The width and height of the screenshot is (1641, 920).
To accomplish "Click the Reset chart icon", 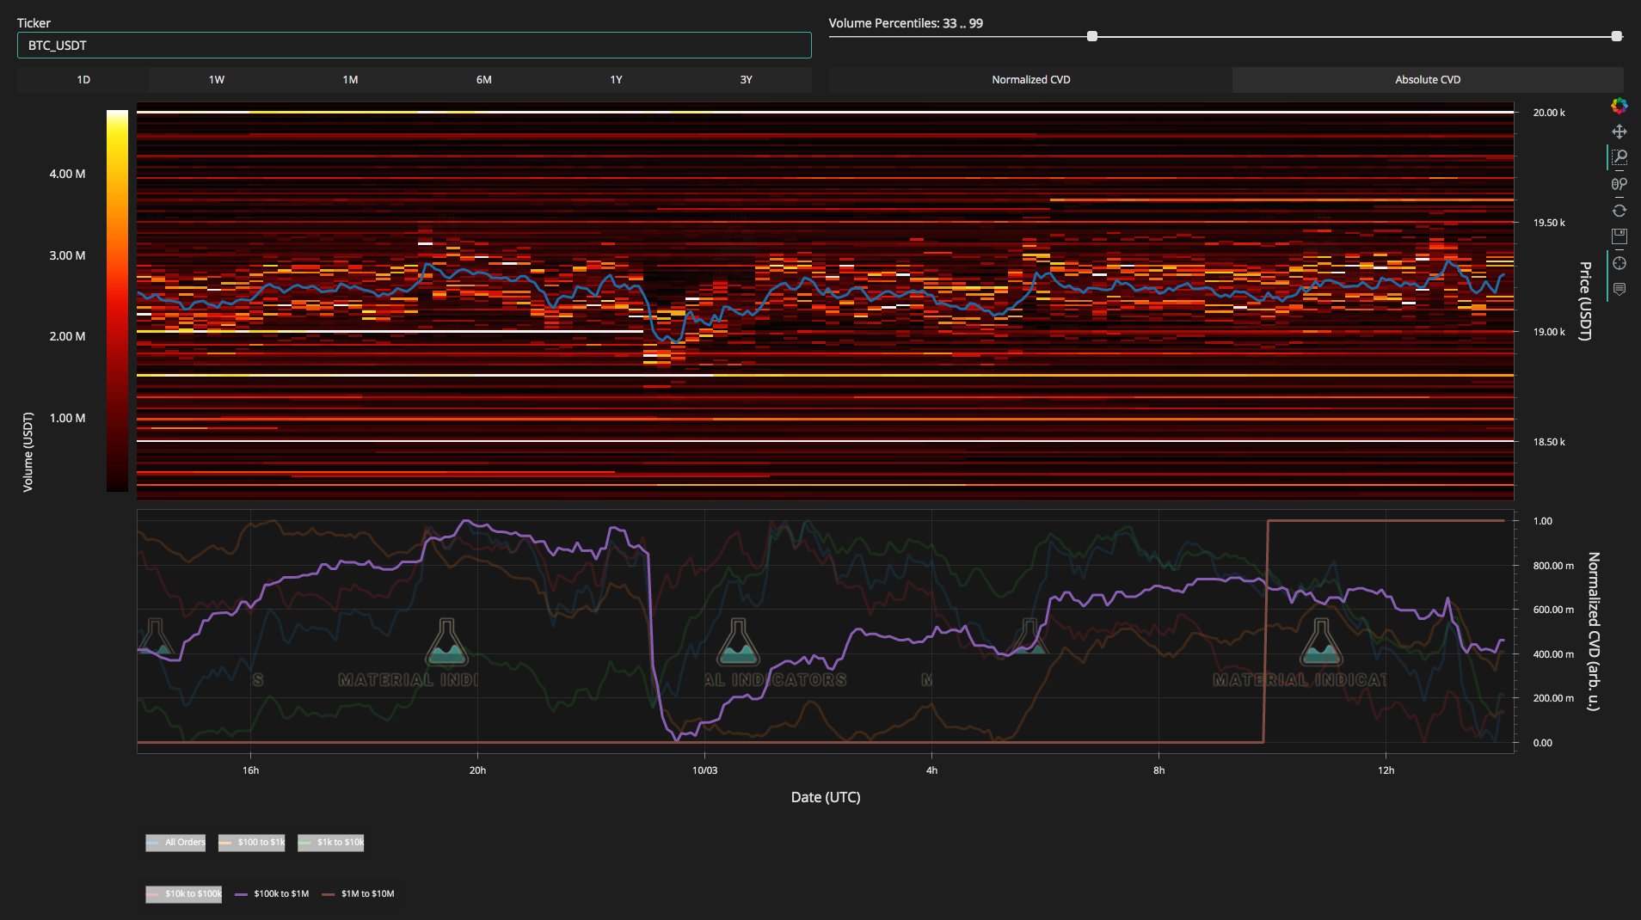I will click(1619, 211).
